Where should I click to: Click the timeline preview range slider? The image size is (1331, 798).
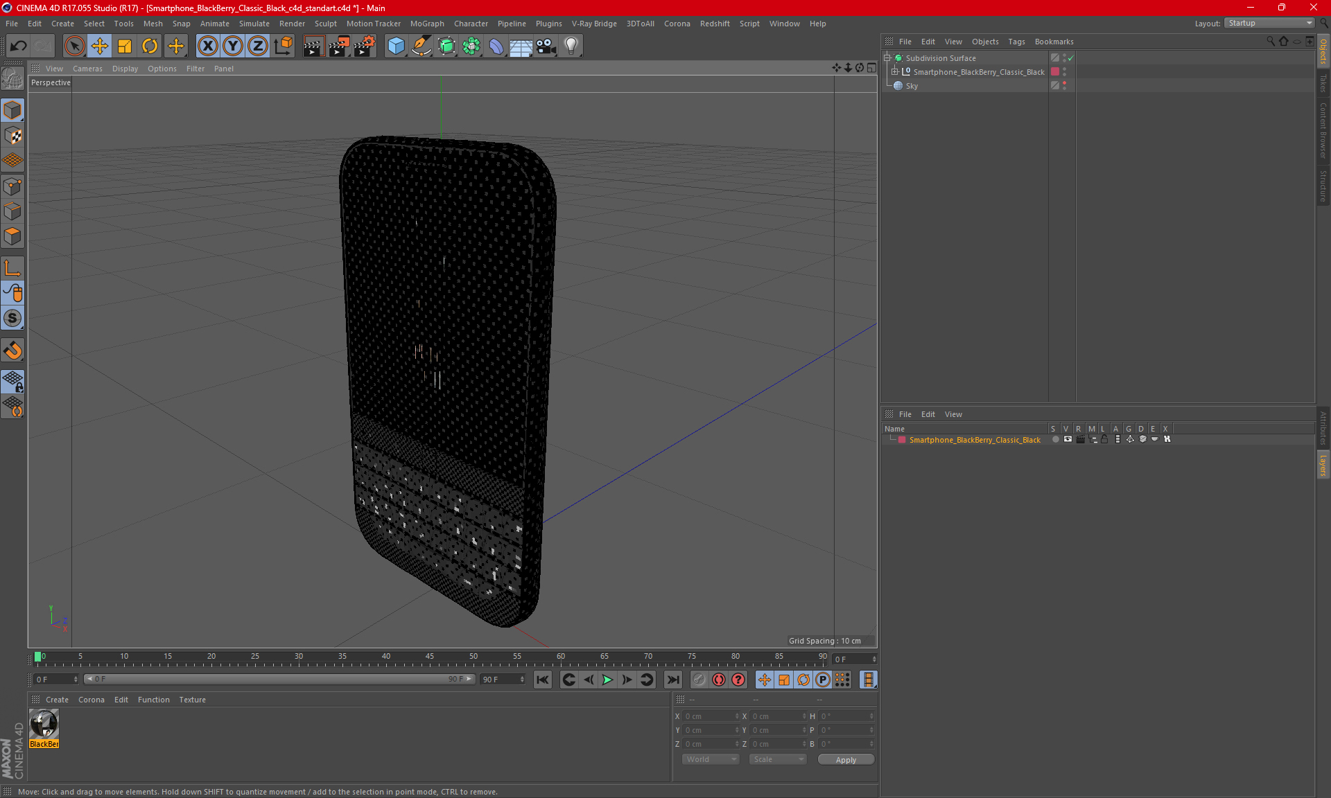pyautogui.click(x=279, y=679)
